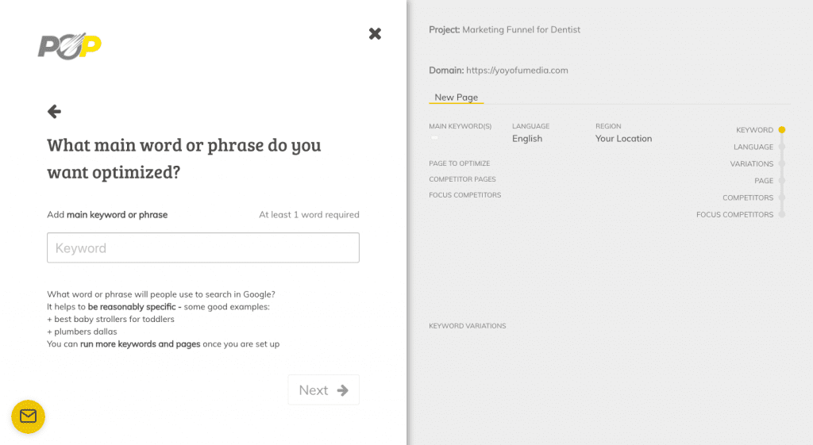Open the yellow mail chat widget
The height and width of the screenshot is (445, 813).
click(28, 416)
